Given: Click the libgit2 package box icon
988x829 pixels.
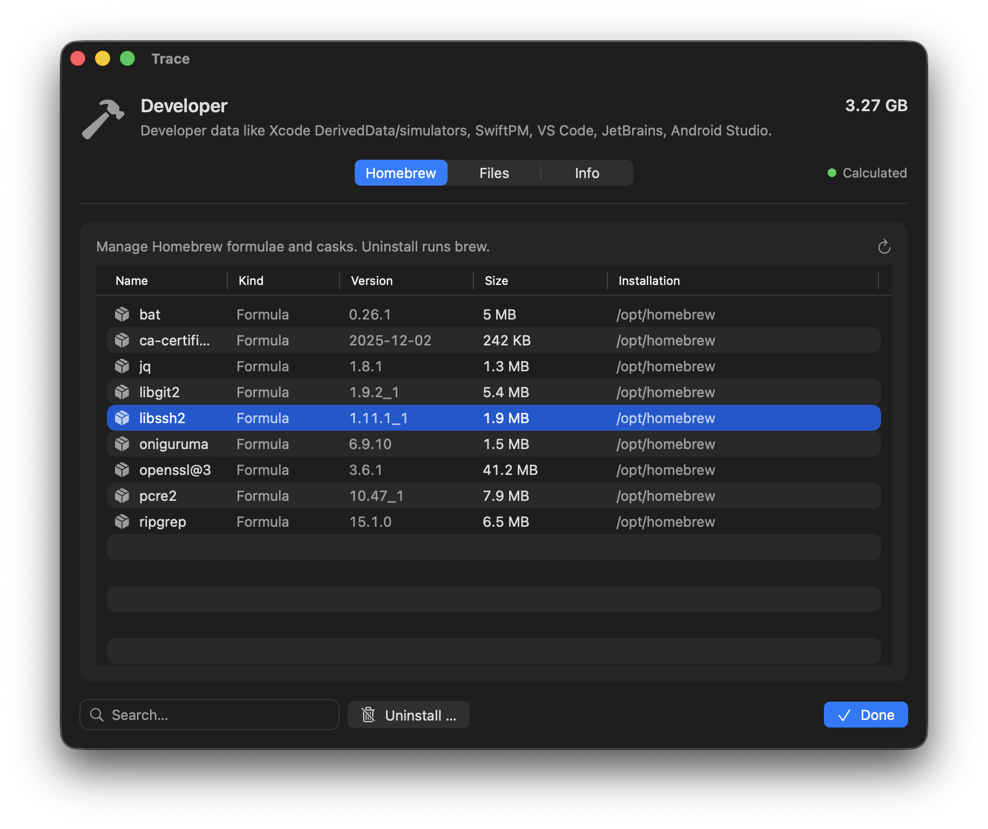Looking at the screenshot, I should (x=122, y=392).
